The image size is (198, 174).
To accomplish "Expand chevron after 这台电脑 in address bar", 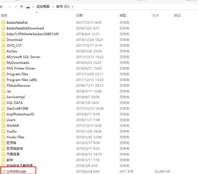I will click(53, 7).
